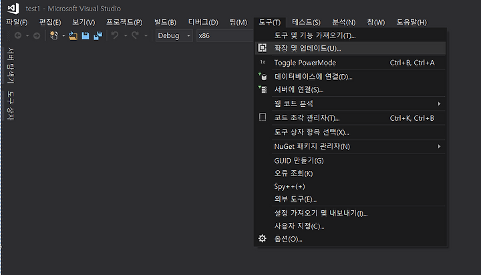
Task: Click the Save floppy disk icon
Action: (x=86, y=35)
